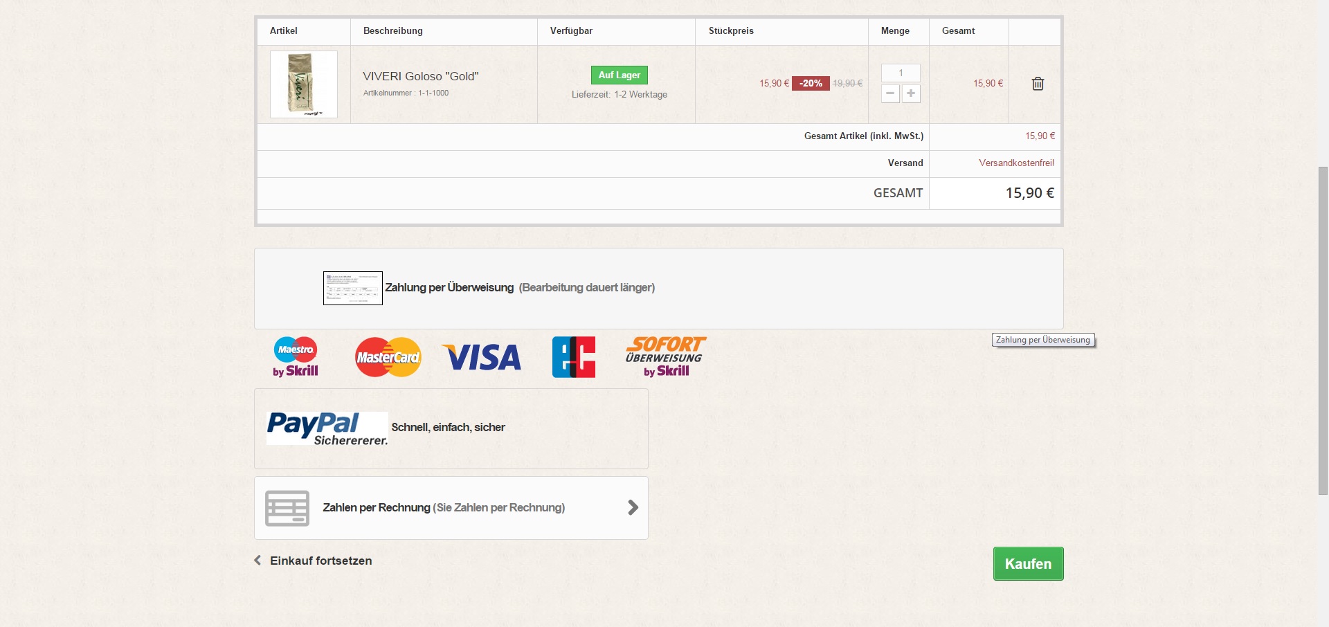Click the quantity input field
1329x627 pixels.
click(901, 73)
